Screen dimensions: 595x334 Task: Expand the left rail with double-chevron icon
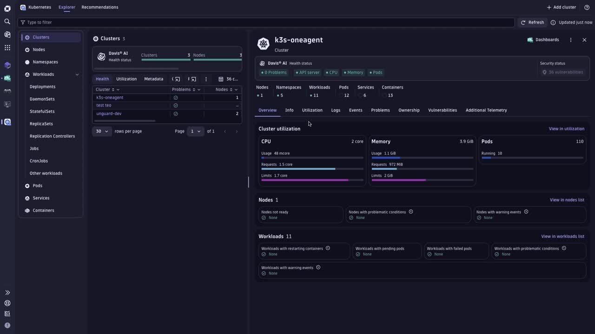click(7, 293)
